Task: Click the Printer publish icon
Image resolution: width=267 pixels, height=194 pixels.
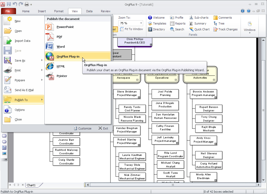Action: pyautogui.click(x=50, y=76)
